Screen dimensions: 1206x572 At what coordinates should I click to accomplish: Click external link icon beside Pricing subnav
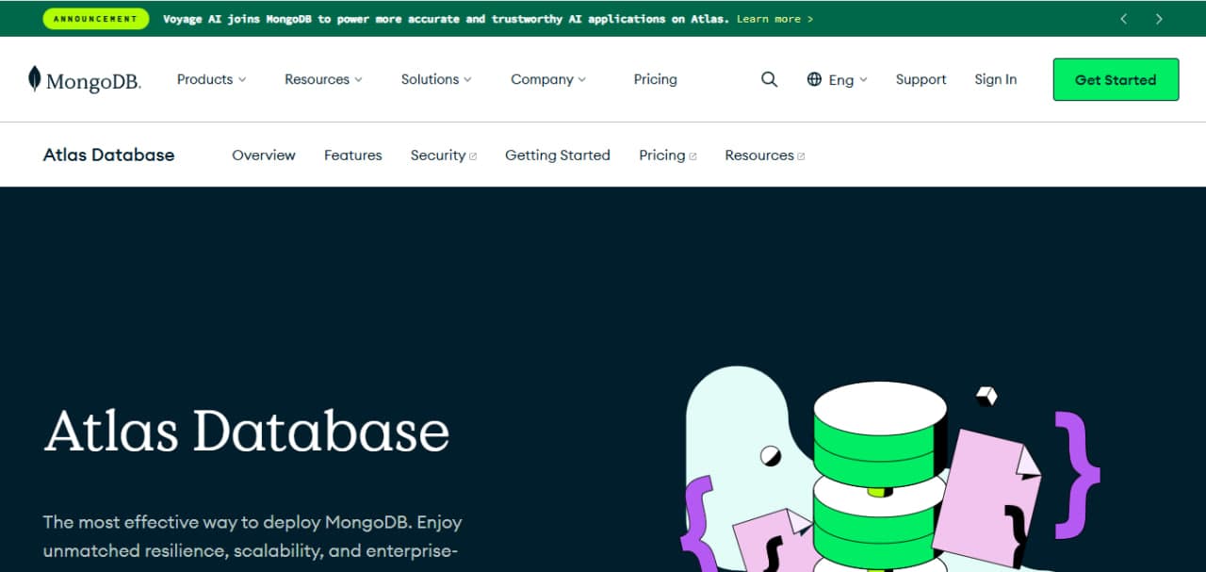693,156
